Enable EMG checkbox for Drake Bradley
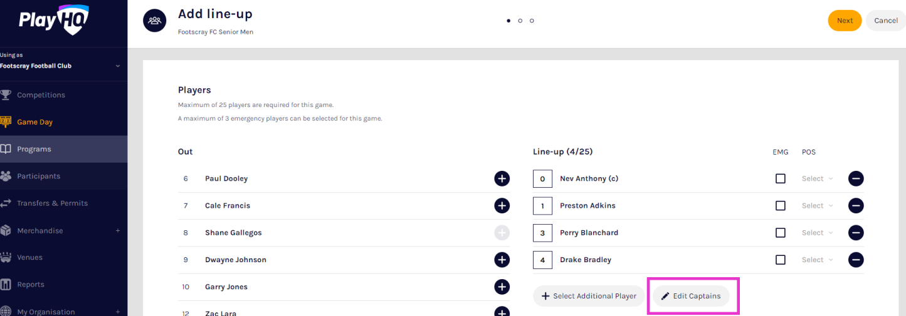 [x=780, y=260]
